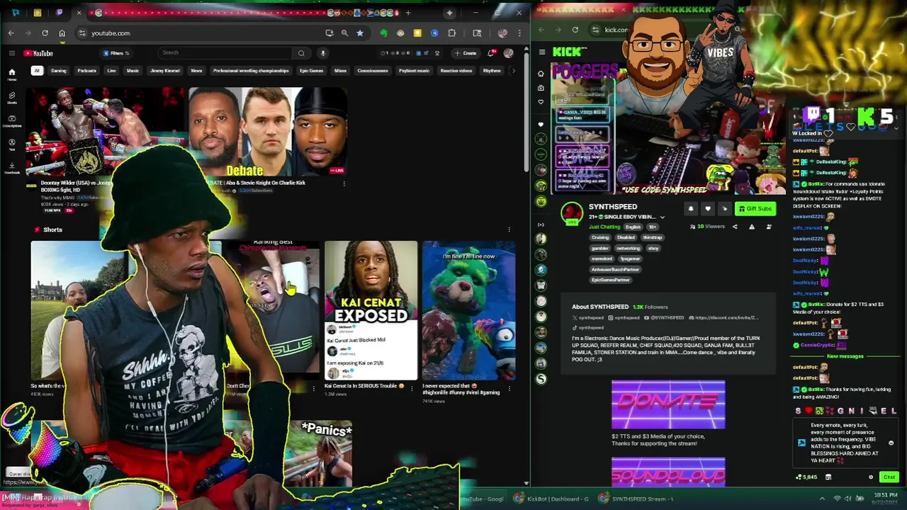Open YouTube notifications bell
This screenshot has width=907, height=510.
tap(492, 53)
